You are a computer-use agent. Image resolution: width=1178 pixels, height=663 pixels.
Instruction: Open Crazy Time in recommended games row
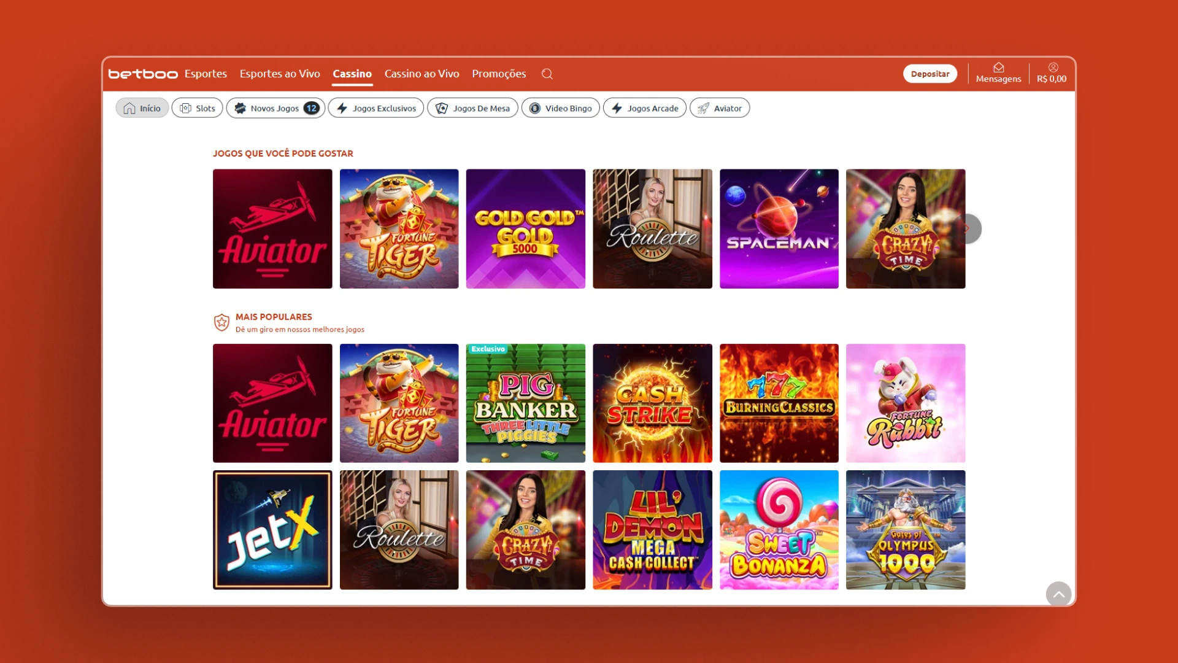tap(906, 228)
